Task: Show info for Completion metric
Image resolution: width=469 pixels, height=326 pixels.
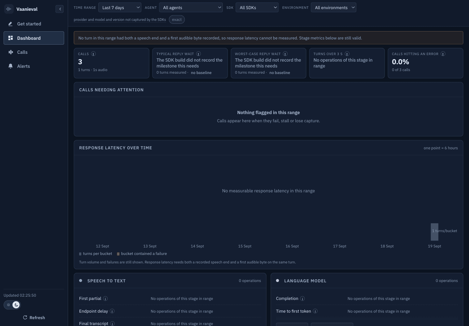Action: pos(303,299)
